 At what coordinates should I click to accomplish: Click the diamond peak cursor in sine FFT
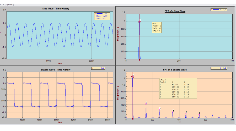[x=140, y=21]
